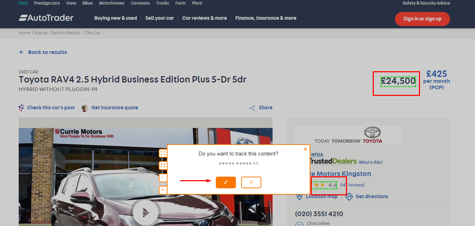
Task: Click the phone number (020) 3551 4210
Action: tap(319, 214)
